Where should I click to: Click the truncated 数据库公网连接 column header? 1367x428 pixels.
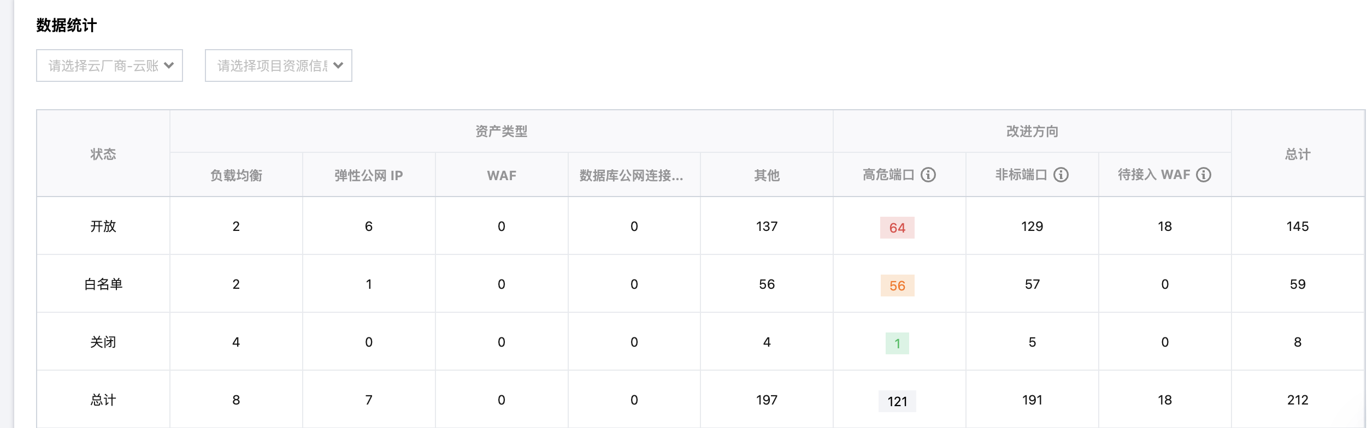pos(632,175)
